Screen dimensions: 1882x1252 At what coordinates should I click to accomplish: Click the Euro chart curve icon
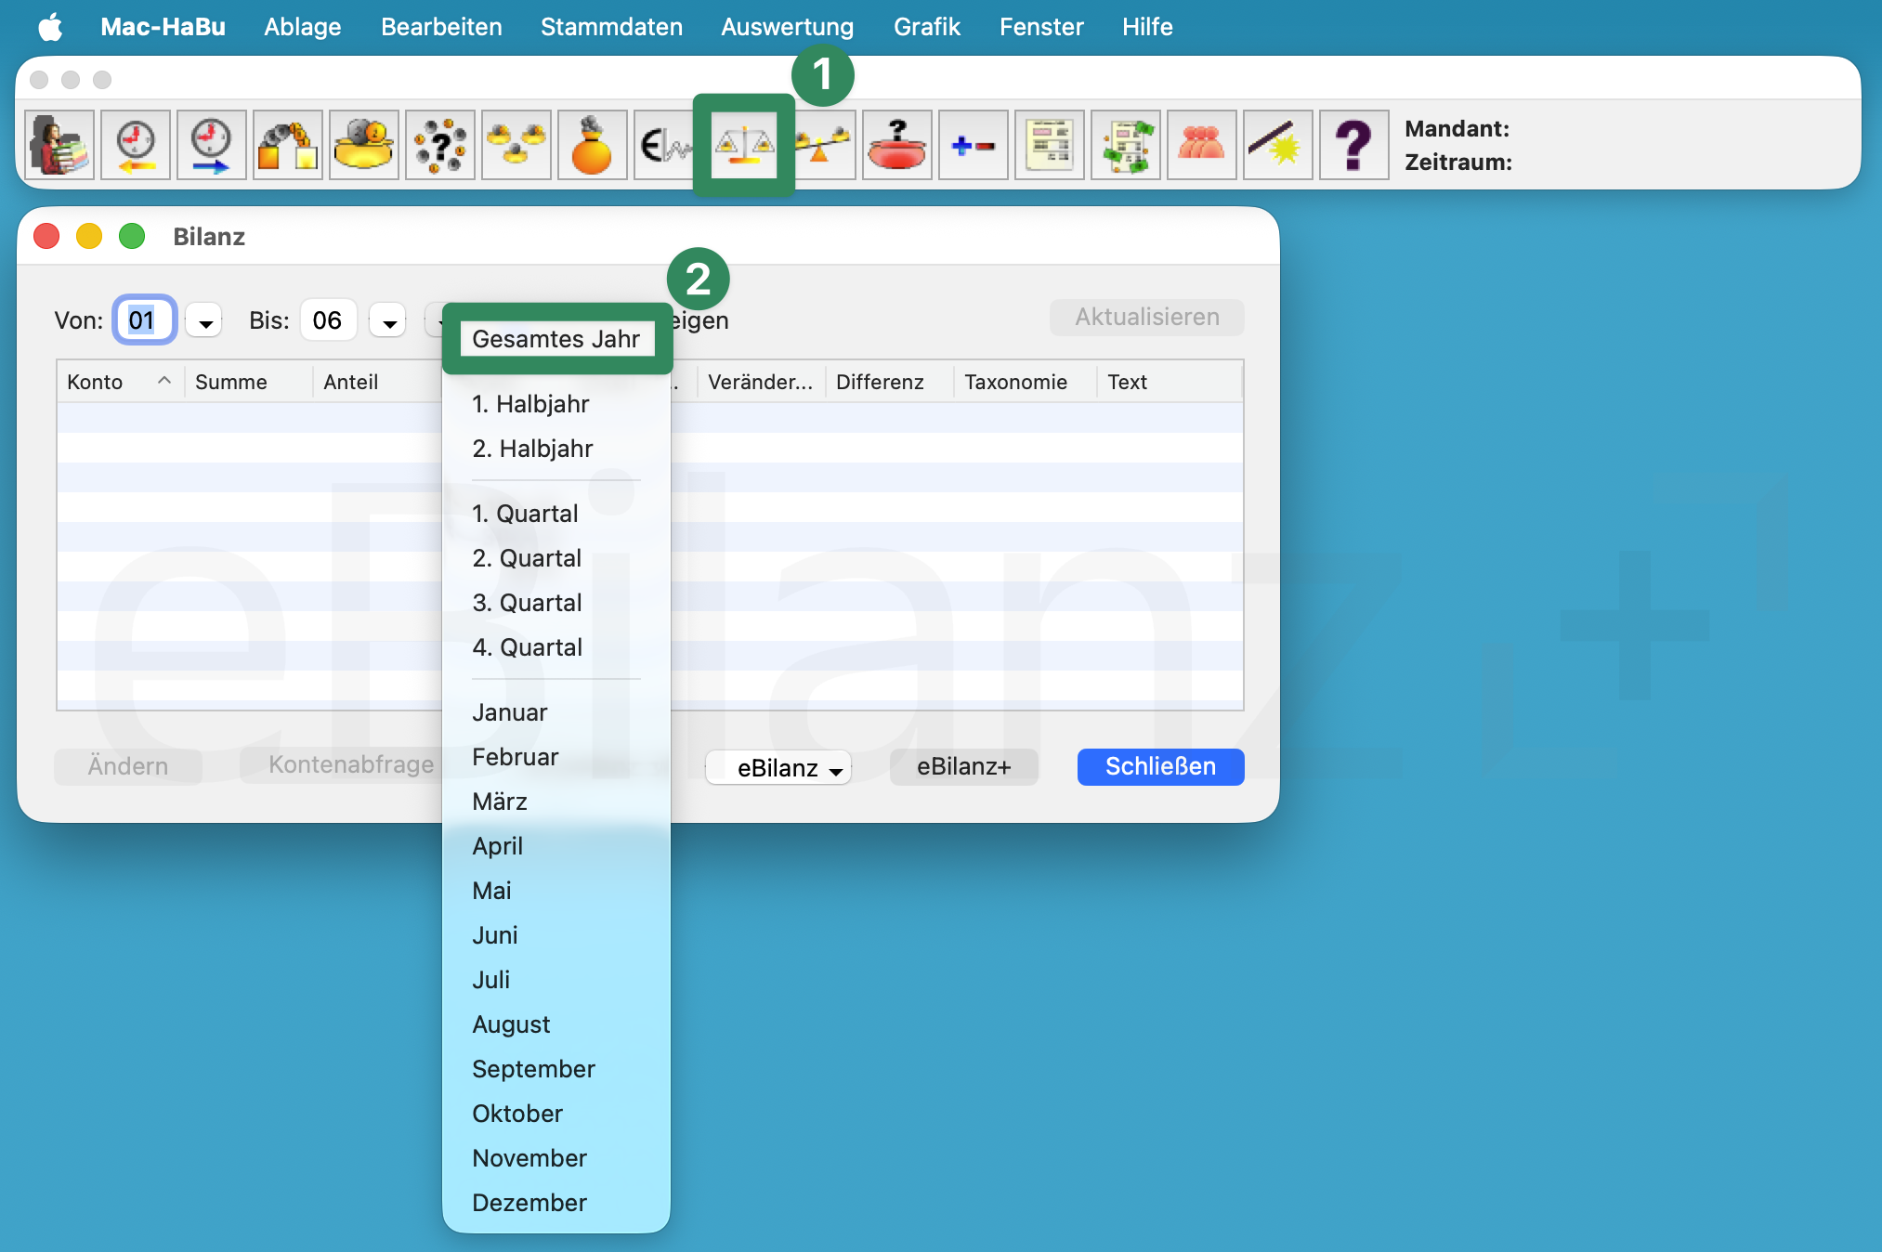pos(663,145)
